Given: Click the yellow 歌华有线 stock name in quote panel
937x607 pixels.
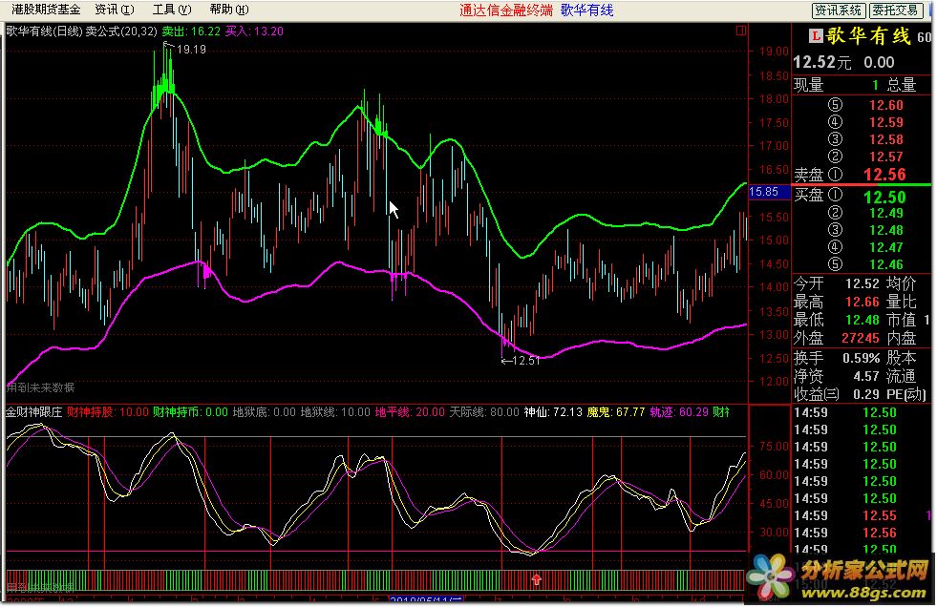Looking at the screenshot, I should [869, 36].
